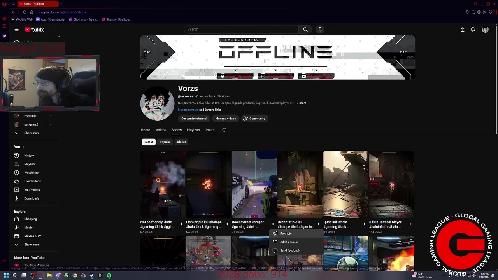The image size is (498, 280).
Task: Open Watch later in sidebar
Action: [x=32, y=173]
